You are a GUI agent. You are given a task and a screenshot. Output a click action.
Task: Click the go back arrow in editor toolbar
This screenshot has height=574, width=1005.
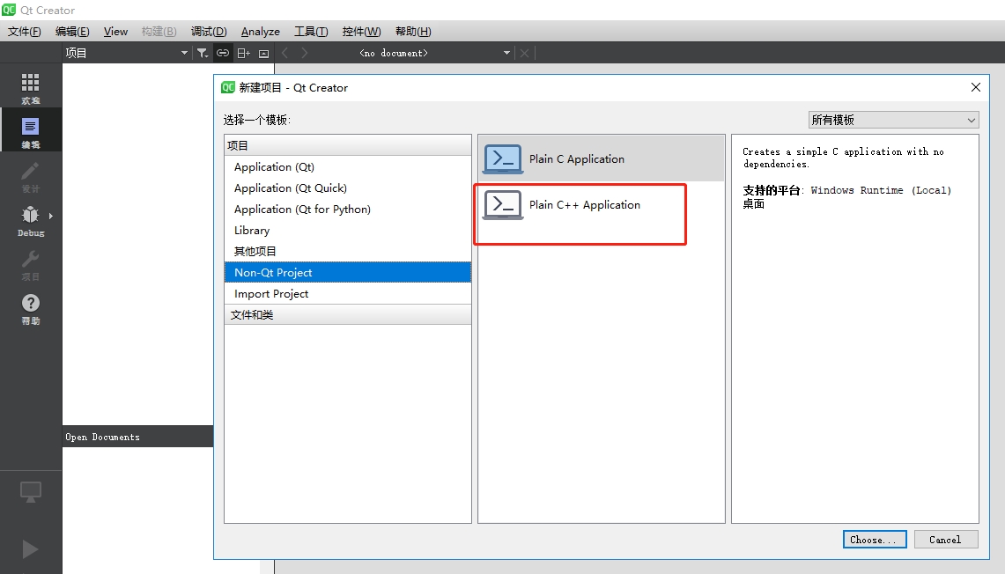pos(285,53)
